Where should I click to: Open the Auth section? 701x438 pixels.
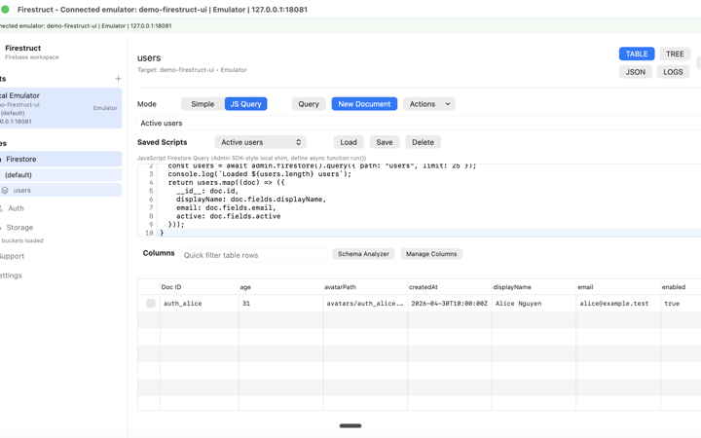coord(17,208)
